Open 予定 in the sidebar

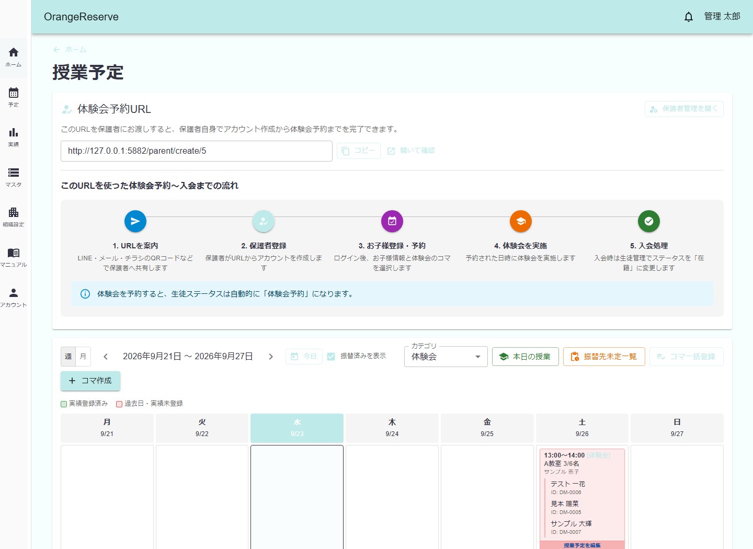coord(14,97)
